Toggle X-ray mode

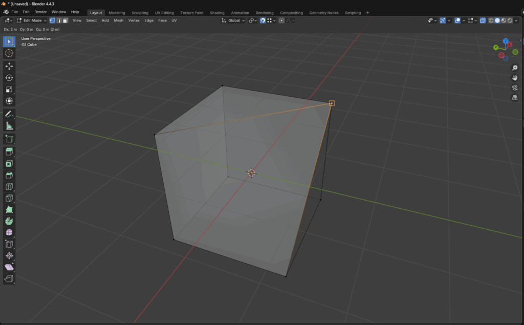click(483, 20)
